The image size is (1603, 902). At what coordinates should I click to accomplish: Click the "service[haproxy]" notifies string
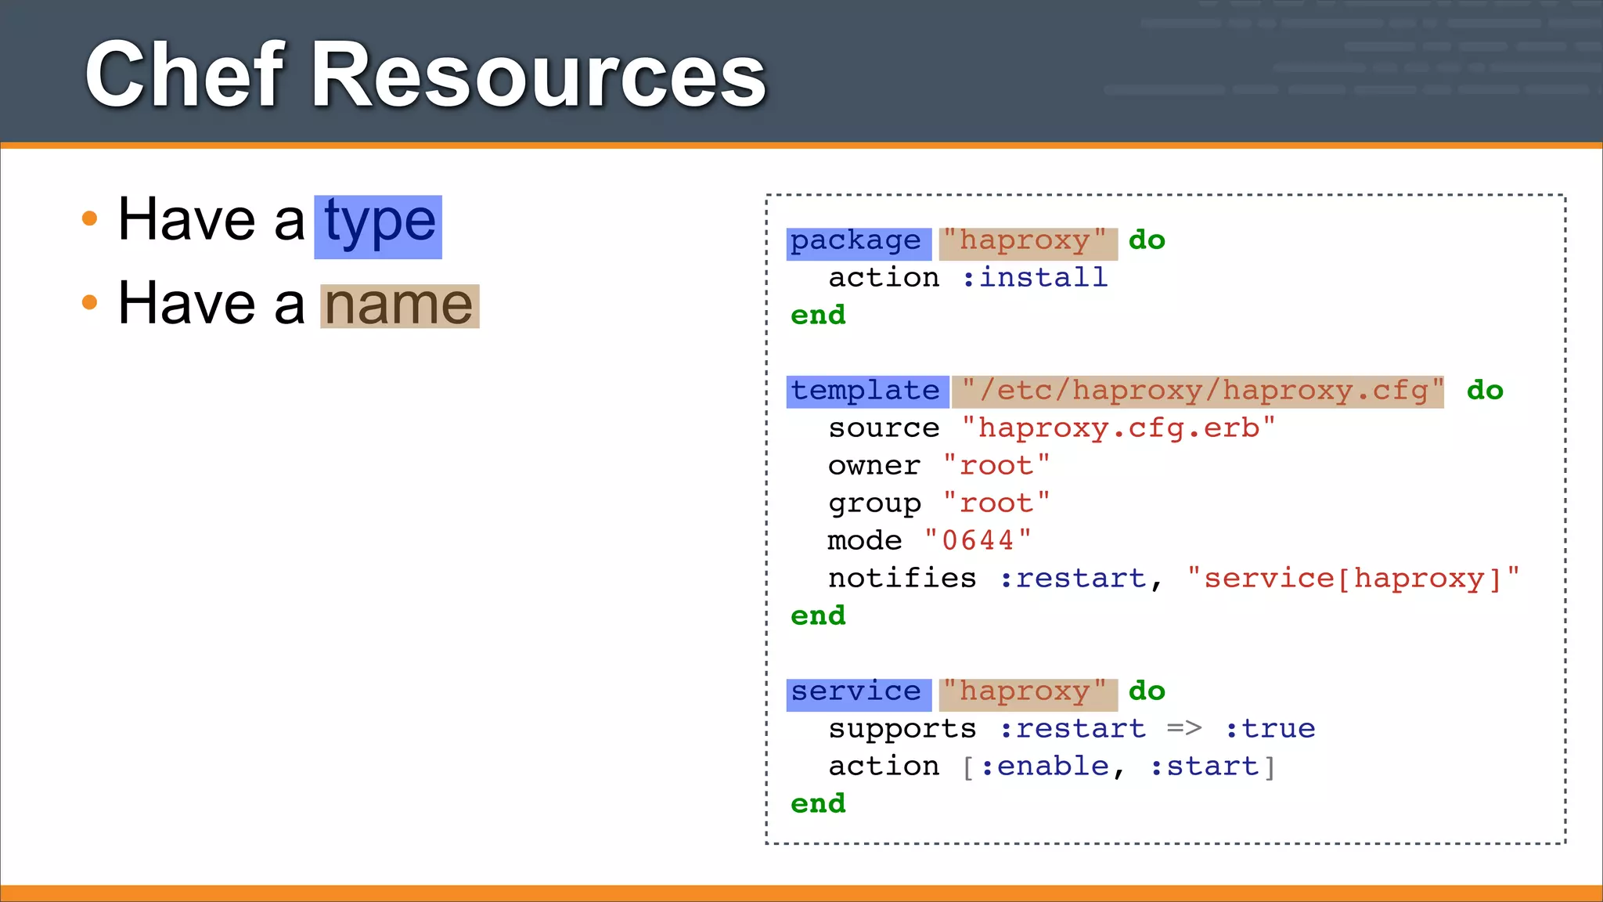click(1353, 579)
